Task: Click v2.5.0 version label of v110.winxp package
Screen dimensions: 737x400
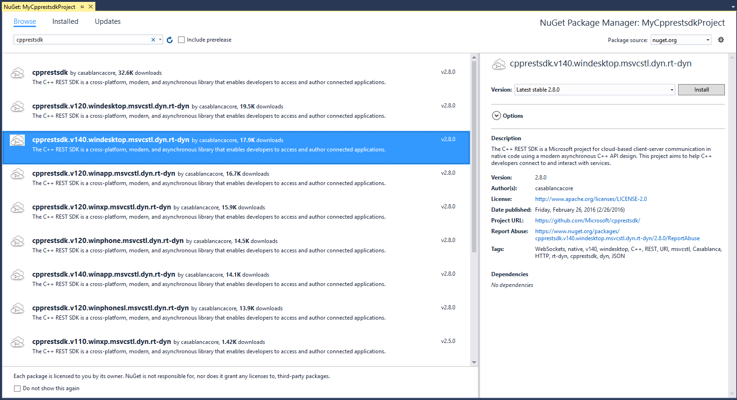Action: [448, 341]
